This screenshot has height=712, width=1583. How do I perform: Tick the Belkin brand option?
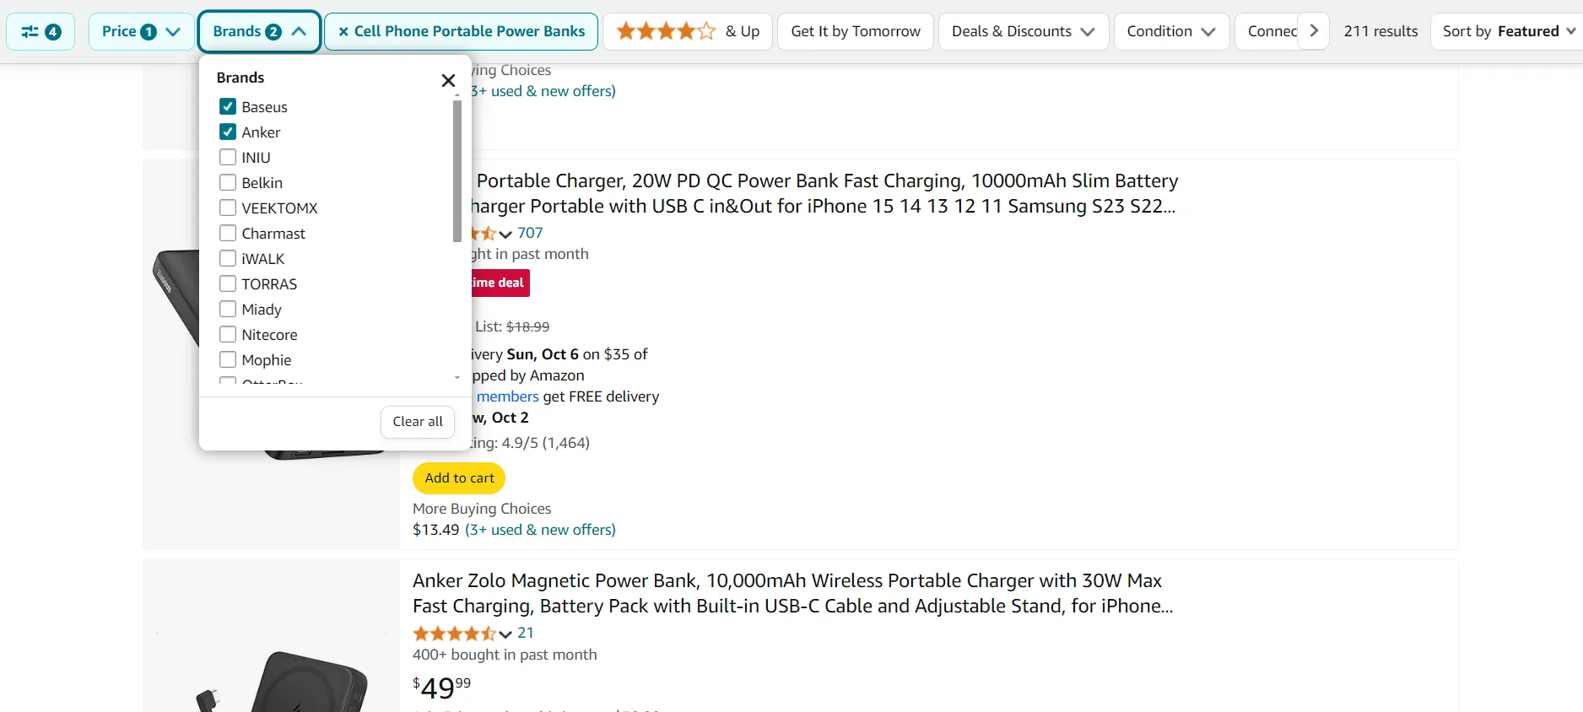(228, 183)
